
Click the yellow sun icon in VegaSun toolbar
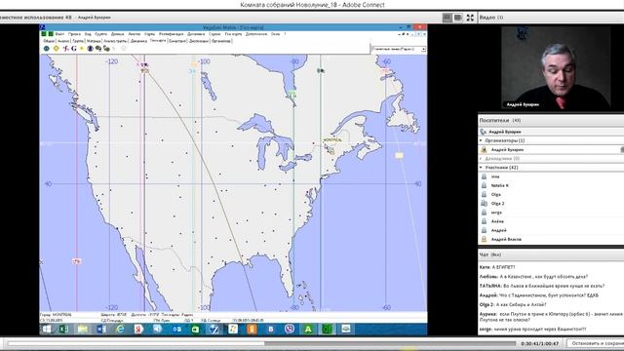(57, 49)
